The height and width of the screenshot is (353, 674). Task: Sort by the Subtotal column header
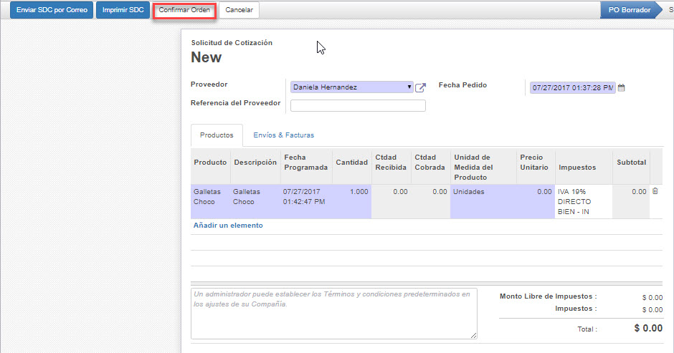click(631, 163)
